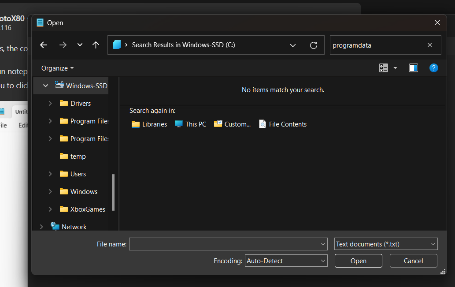Expand the XboxGames folder node
Viewport: 455px width, 287px height.
(50, 209)
